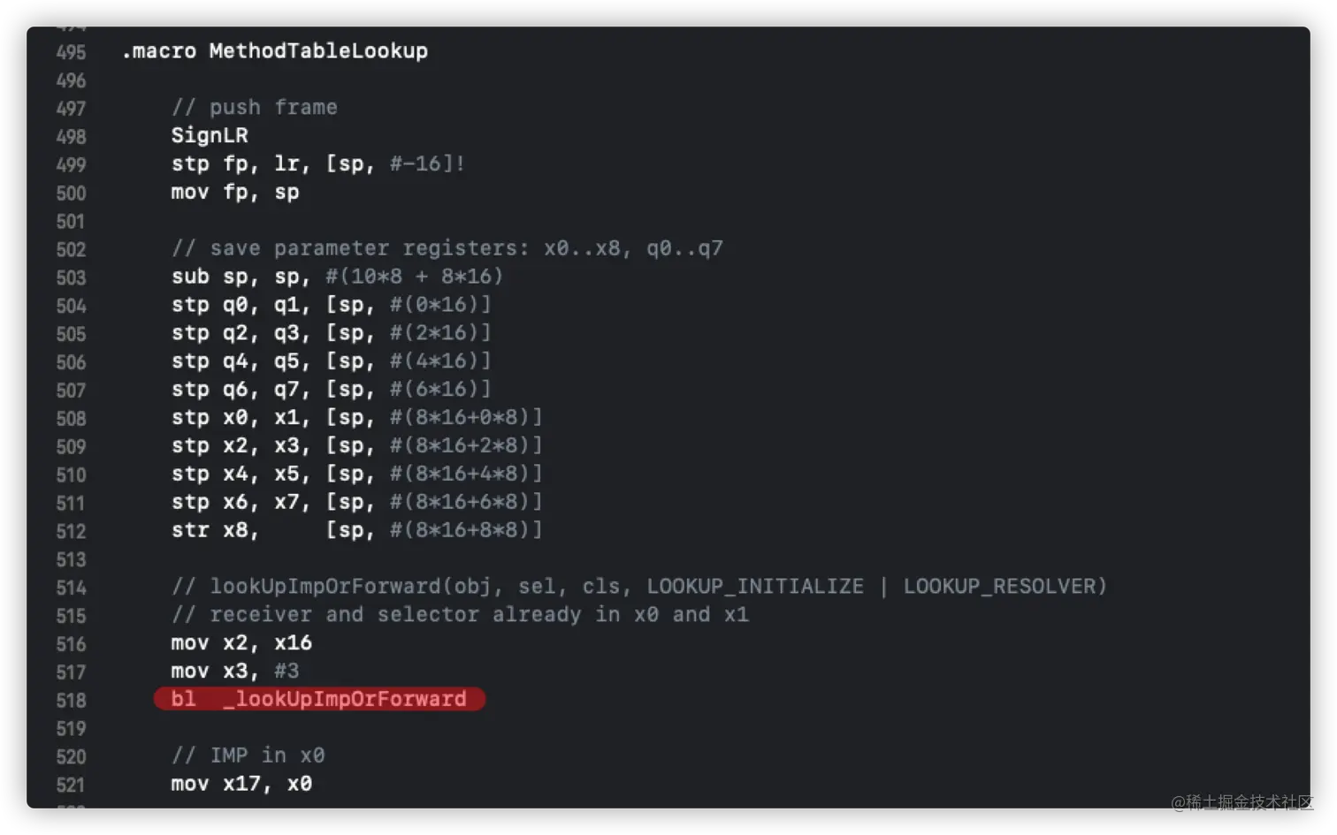Click the '// IMP in x0' comment
1337x835 pixels.
click(x=248, y=755)
